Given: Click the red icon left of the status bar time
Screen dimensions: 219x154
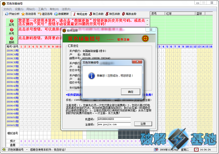Looking at the screenshot, I should pyautogui.click(x=196, y=150).
